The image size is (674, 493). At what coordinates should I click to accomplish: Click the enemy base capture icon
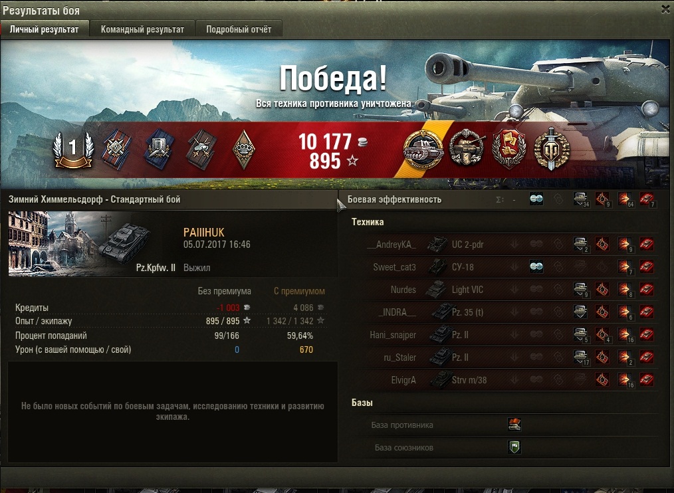point(514,424)
